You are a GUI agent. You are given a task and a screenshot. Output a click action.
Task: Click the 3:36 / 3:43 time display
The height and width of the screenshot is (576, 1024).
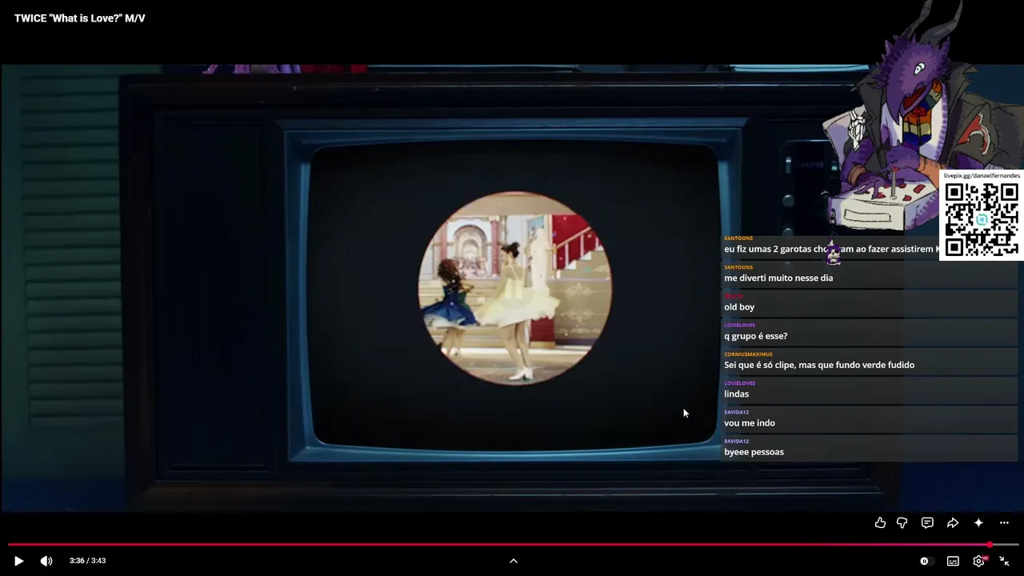[87, 561]
